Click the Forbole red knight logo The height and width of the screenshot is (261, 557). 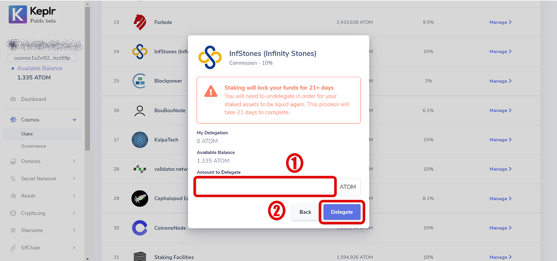(x=140, y=22)
